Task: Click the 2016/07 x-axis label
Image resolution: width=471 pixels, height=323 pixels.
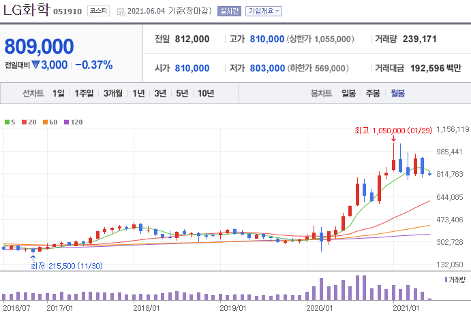Action: coord(16,308)
